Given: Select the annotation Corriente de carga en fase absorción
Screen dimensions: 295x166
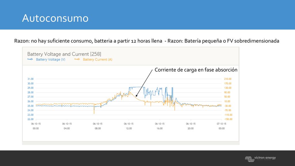Looking at the screenshot, I should point(196,70).
